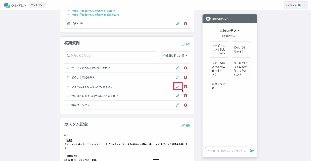The width and height of the screenshot is (311, 161).
Task: Edit the 'どのように始める？' initial question
Action: tap(178, 77)
